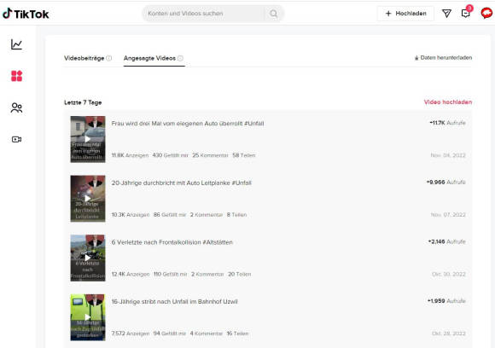Click the '58 Teilen' stat
495x348 pixels.
(x=244, y=155)
